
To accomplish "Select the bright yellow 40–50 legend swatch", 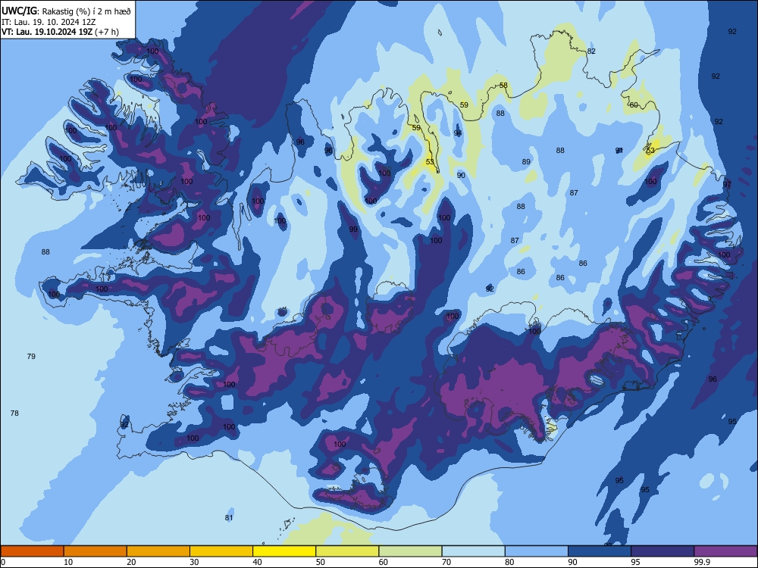I will coord(284,551).
